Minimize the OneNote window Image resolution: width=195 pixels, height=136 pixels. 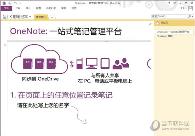[181, 3]
